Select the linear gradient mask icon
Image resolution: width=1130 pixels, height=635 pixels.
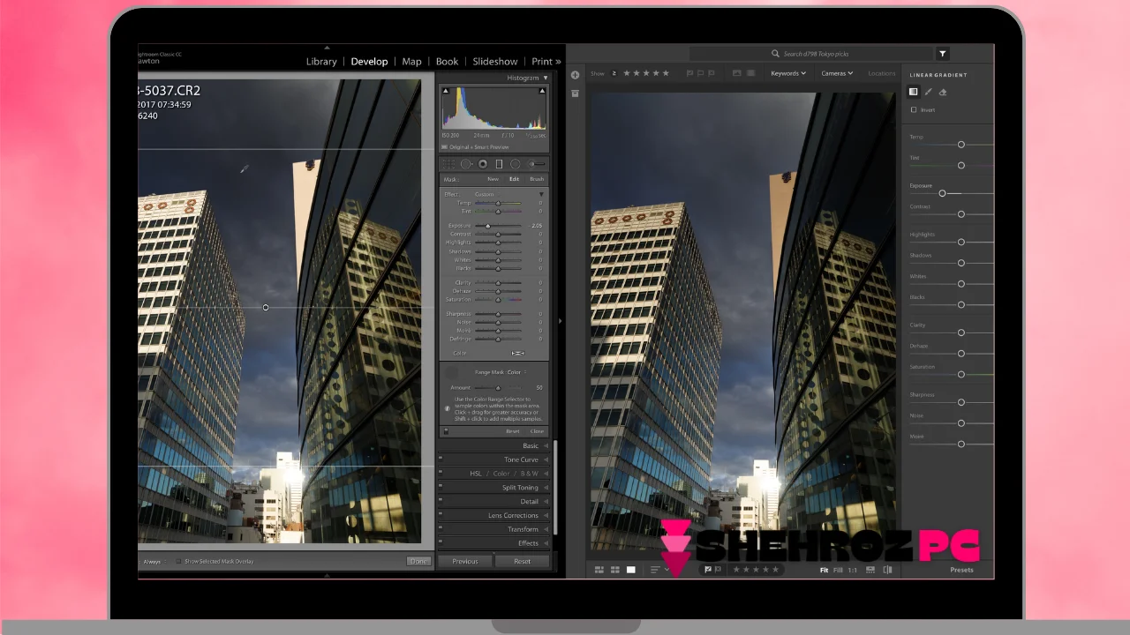914,92
